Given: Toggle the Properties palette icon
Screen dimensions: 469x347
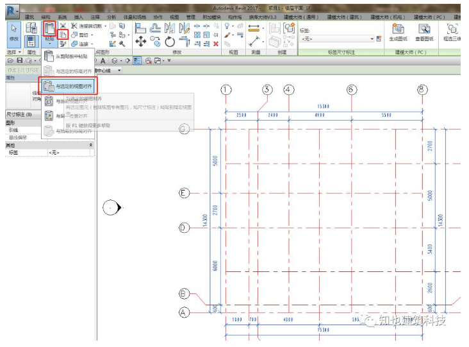Looking at the screenshot, I should coord(31,41).
